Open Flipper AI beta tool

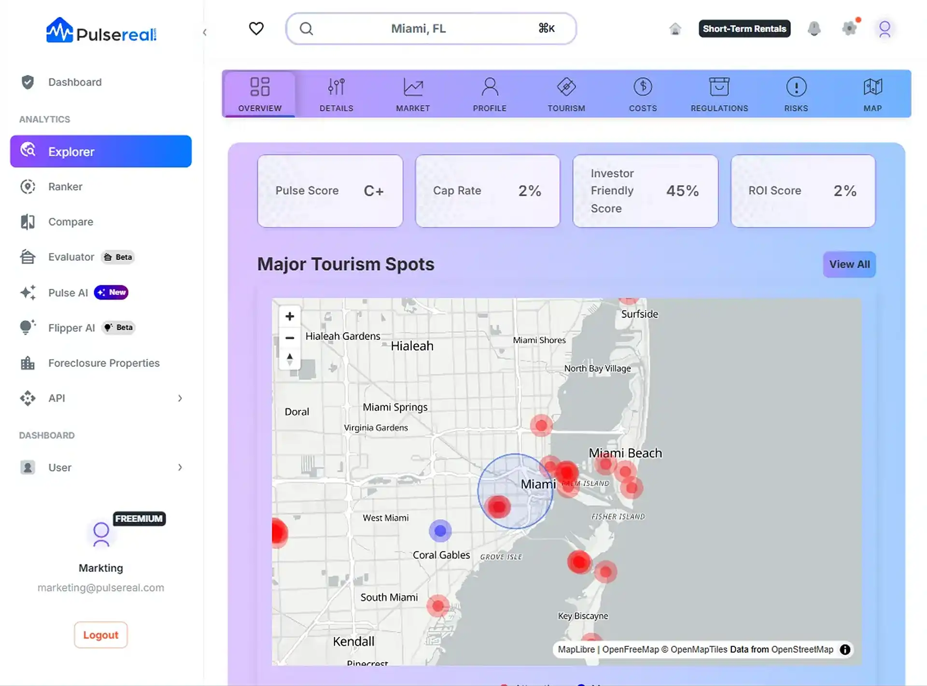pos(101,328)
